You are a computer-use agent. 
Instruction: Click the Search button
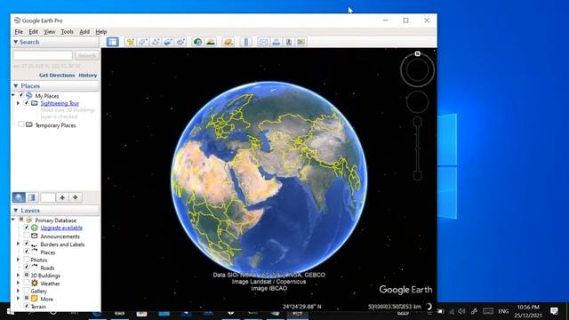[x=87, y=55]
